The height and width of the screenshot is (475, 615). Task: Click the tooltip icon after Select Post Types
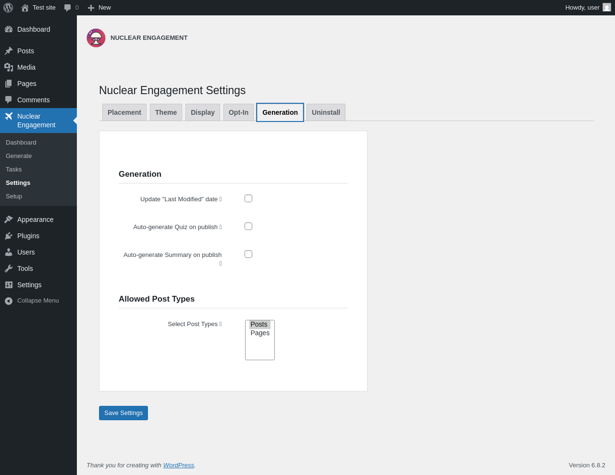pos(221,324)
